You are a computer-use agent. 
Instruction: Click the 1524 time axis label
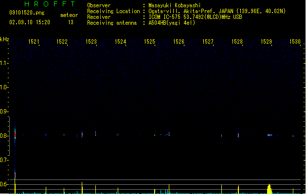coord(121,42)
